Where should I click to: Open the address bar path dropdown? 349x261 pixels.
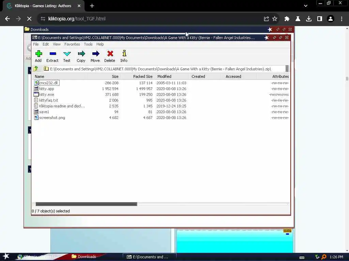pos(287,69)
